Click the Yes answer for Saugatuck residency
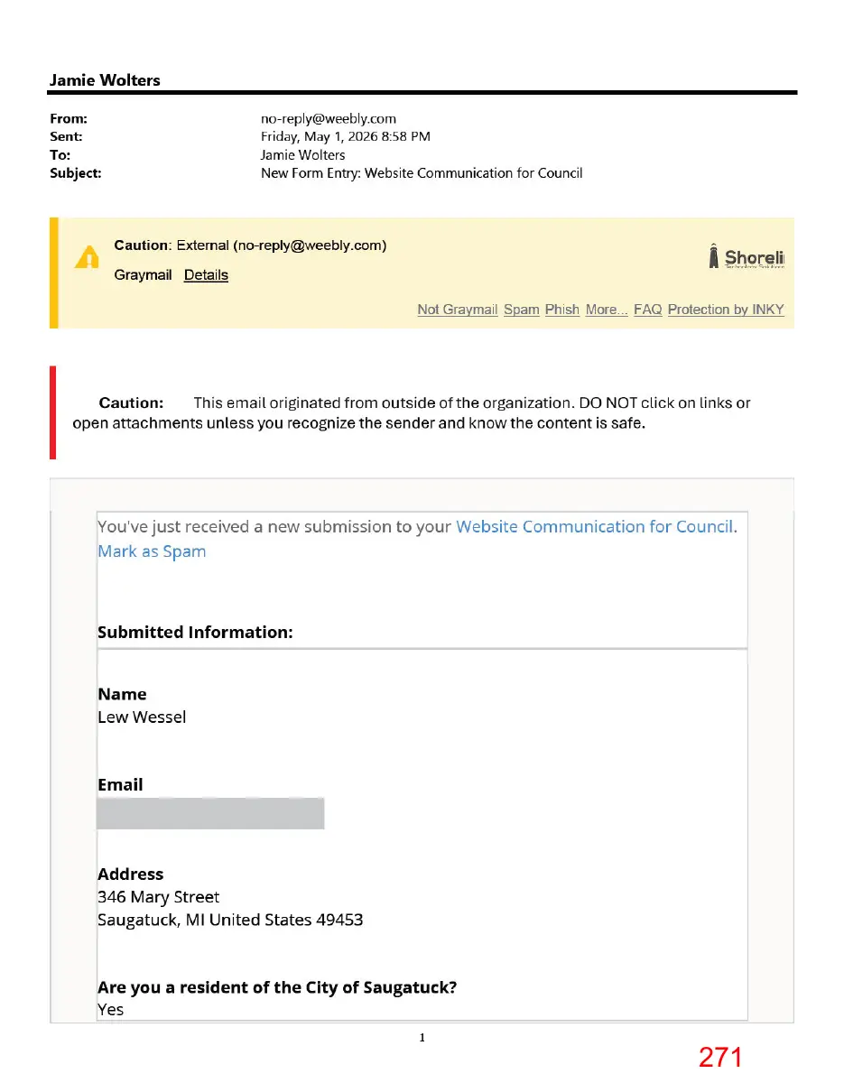 tap(110, 1010)
